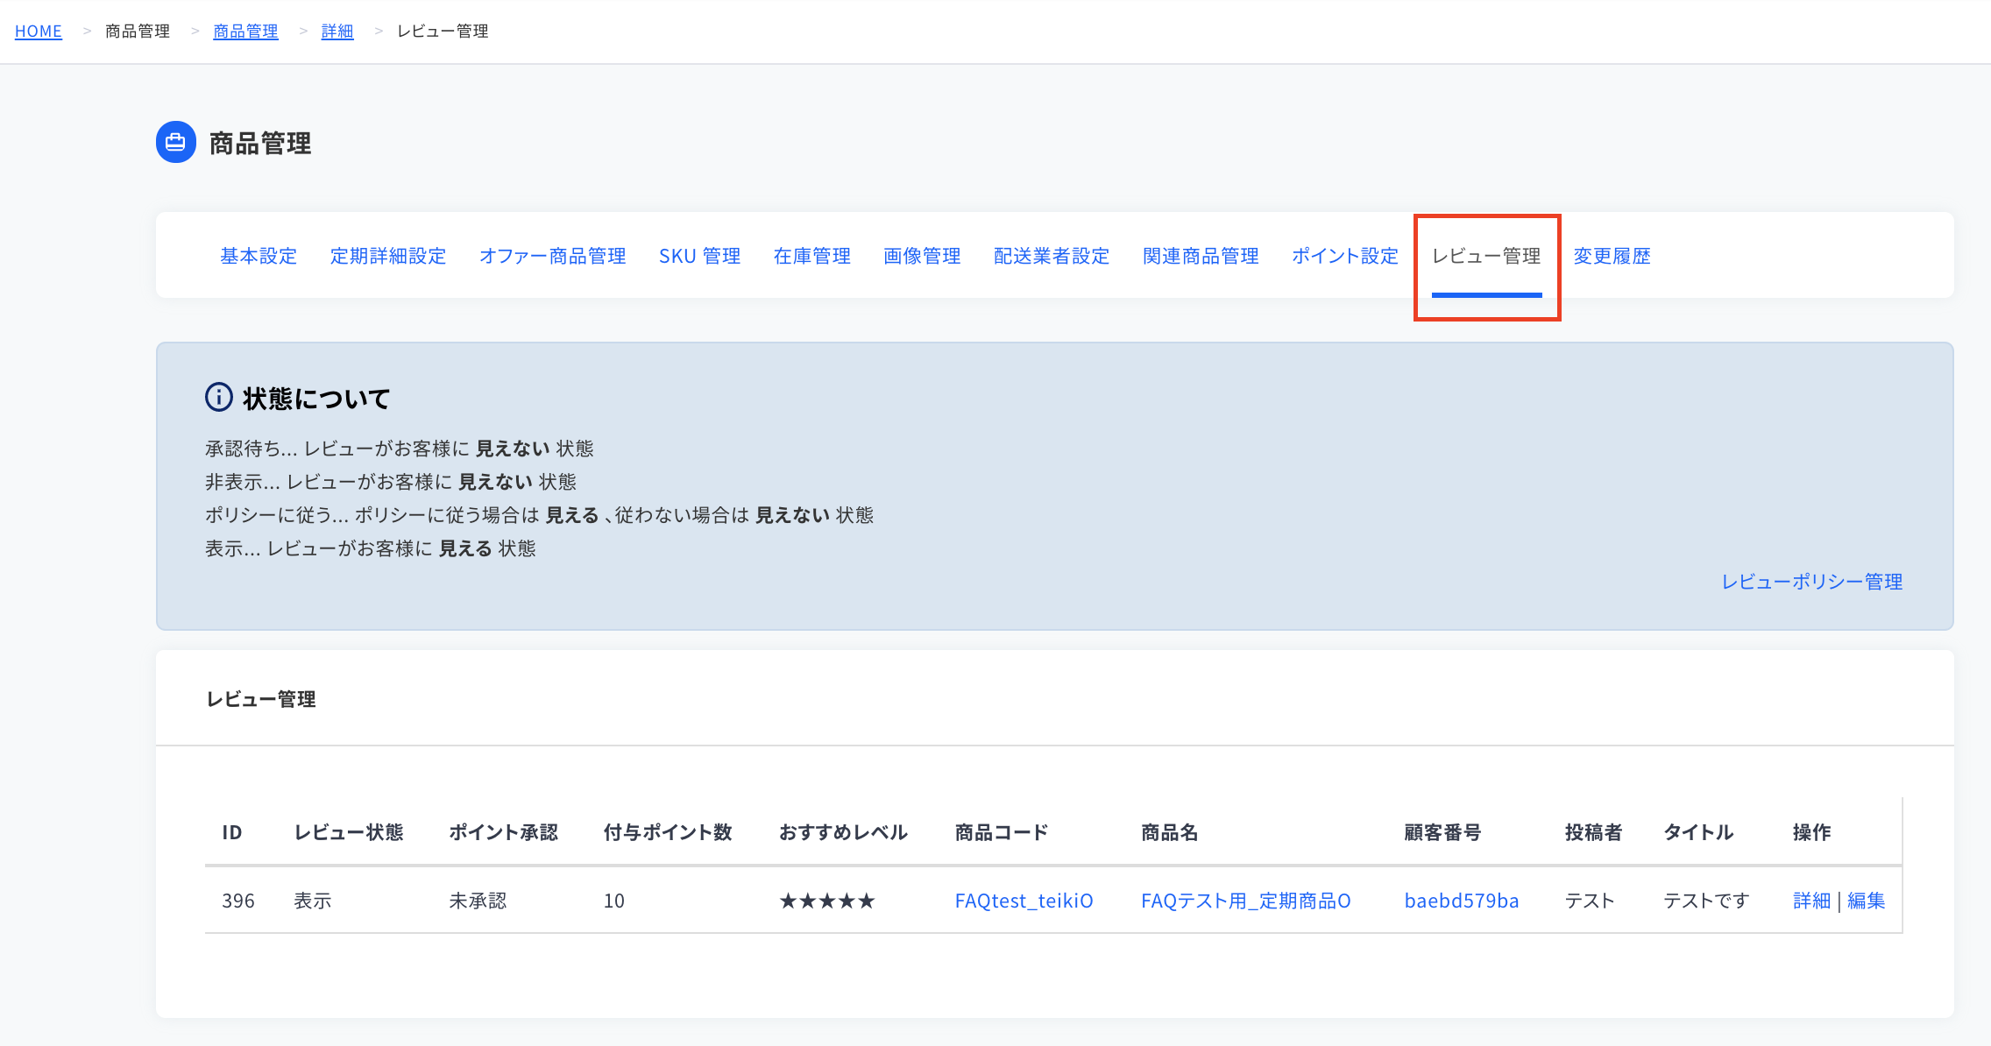Click the ポイント承認 column header
The width and height of the screenshot is (1991, 1046).
[504, 832]
